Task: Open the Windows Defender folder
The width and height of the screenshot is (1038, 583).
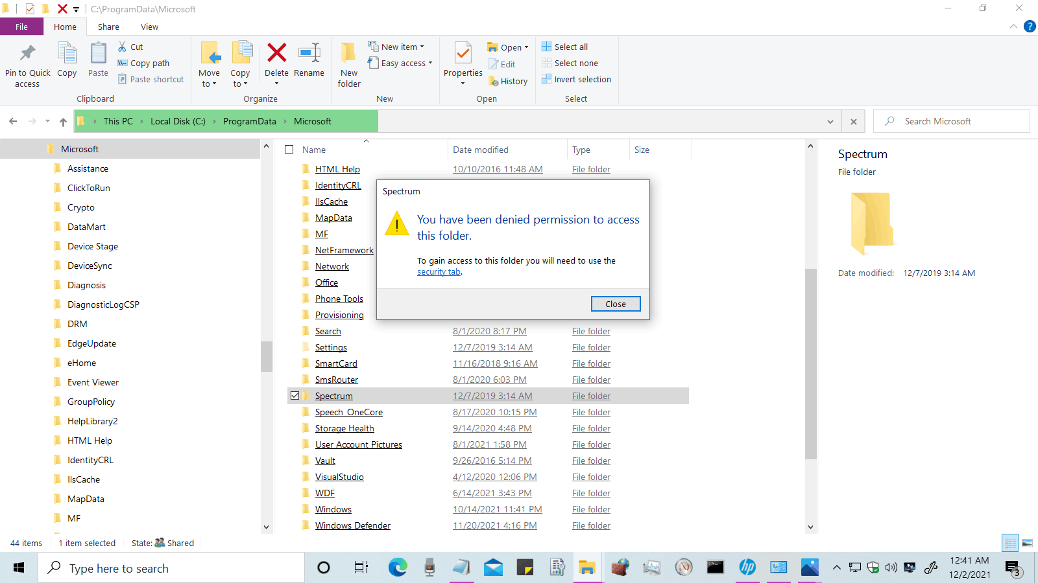Action: [353, 525]
